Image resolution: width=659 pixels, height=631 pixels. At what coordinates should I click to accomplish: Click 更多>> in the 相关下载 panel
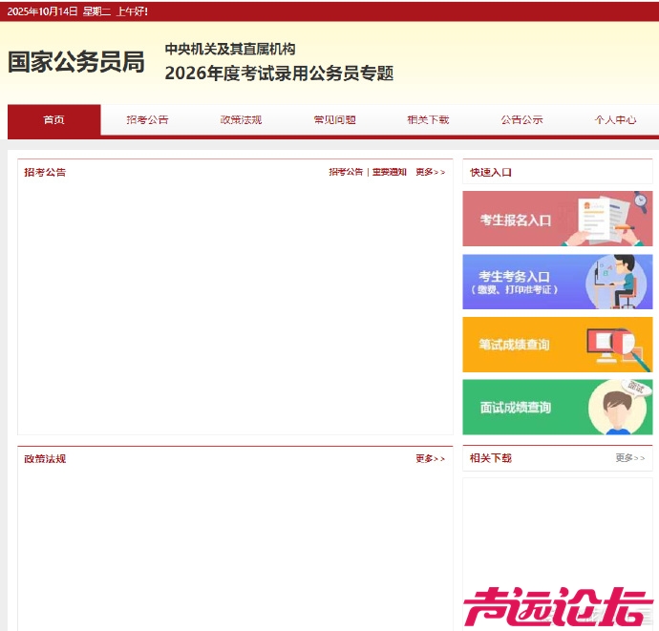(x=630, y=457)
